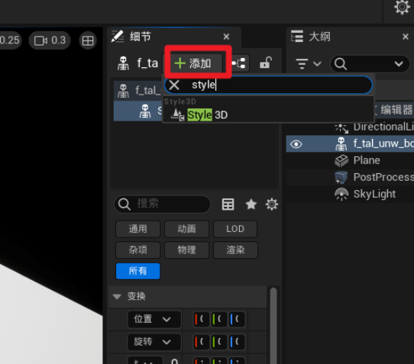
Task: Close the Outliner (大纲) tab
Action: tap(406, 37)
